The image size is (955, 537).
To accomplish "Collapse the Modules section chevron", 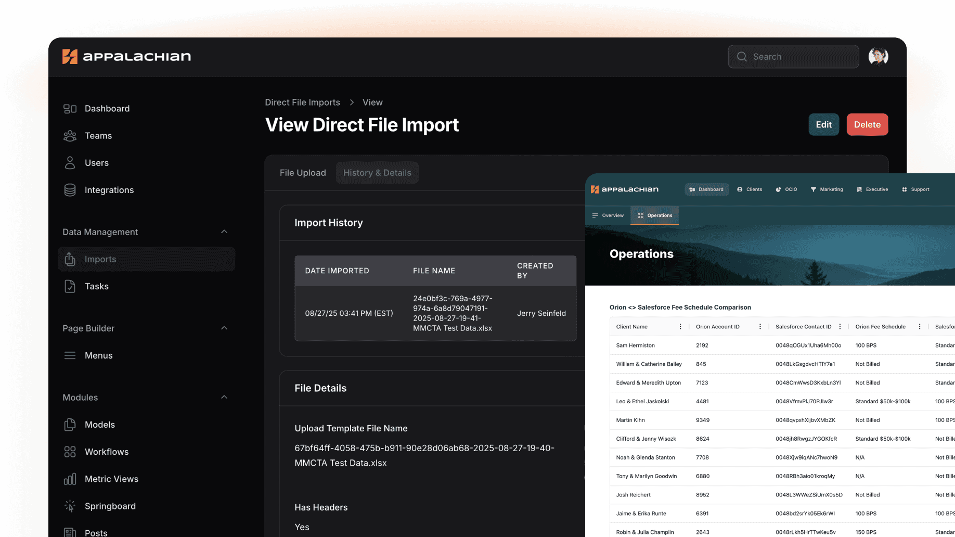I will pos(224,397).
